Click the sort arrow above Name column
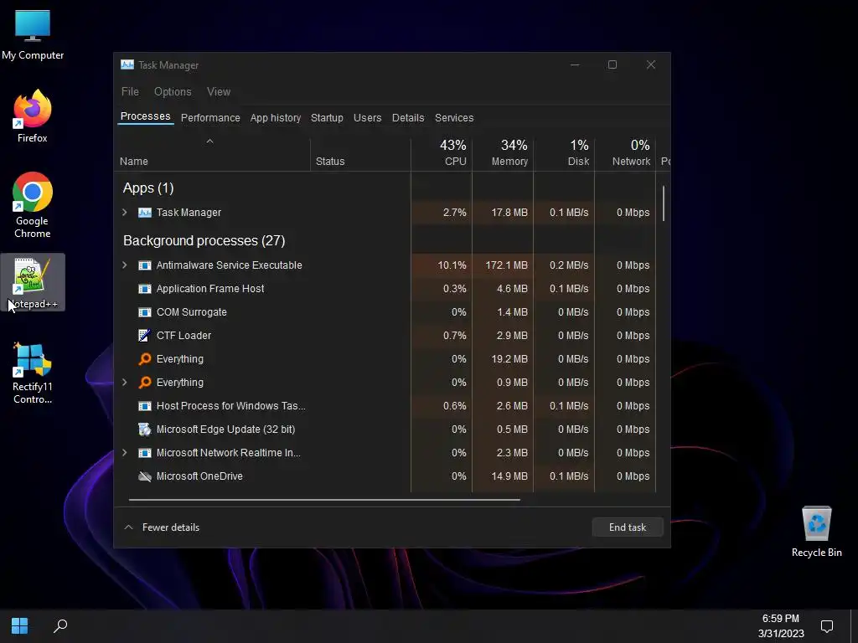The image size is (858, 643). pos(209,141)
